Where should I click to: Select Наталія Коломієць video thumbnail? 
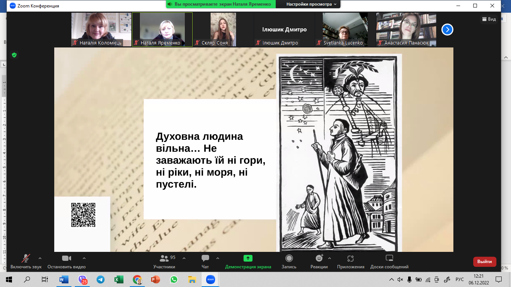coord(101,30)
